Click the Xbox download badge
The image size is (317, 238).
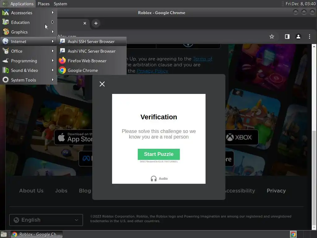pos(242,137)
